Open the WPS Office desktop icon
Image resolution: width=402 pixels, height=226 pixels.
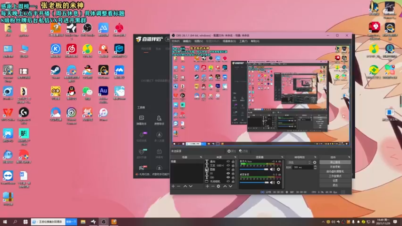coord(8,115)
